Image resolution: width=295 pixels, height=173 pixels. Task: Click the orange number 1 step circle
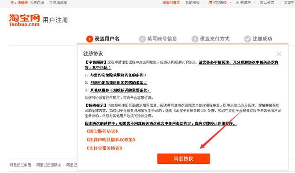(90, 39)
